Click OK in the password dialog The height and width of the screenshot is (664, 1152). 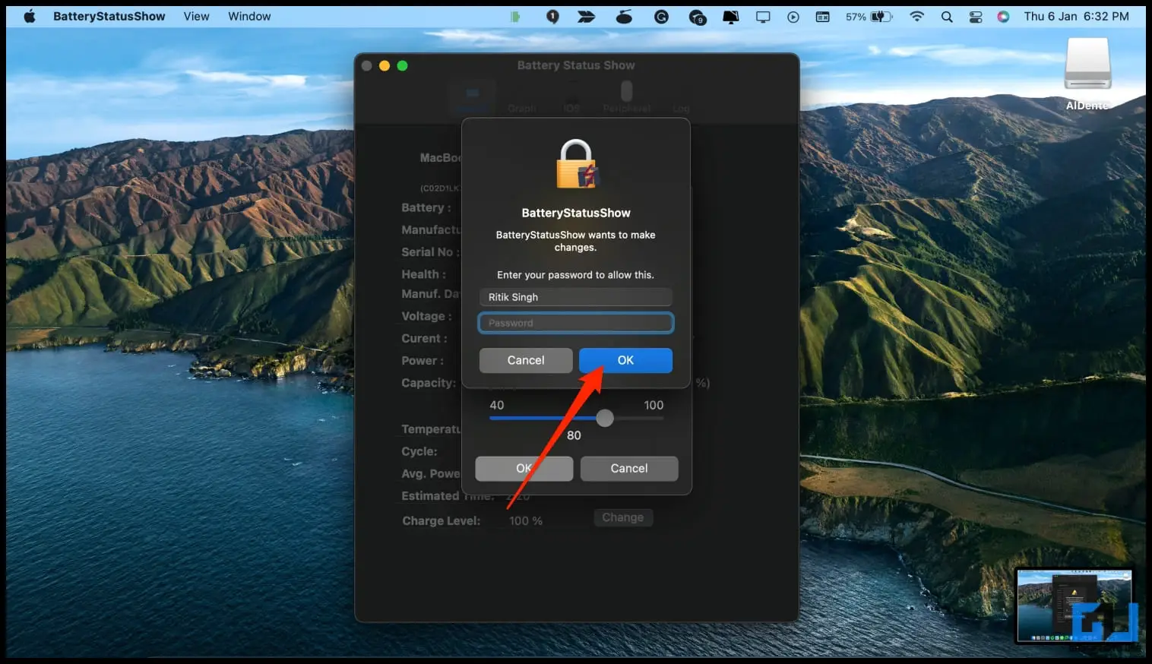pos(625,360)
